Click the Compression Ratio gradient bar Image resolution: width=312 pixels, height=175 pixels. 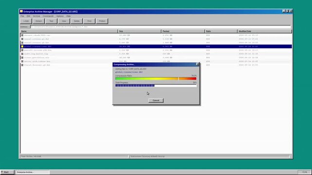click(156, 79)
